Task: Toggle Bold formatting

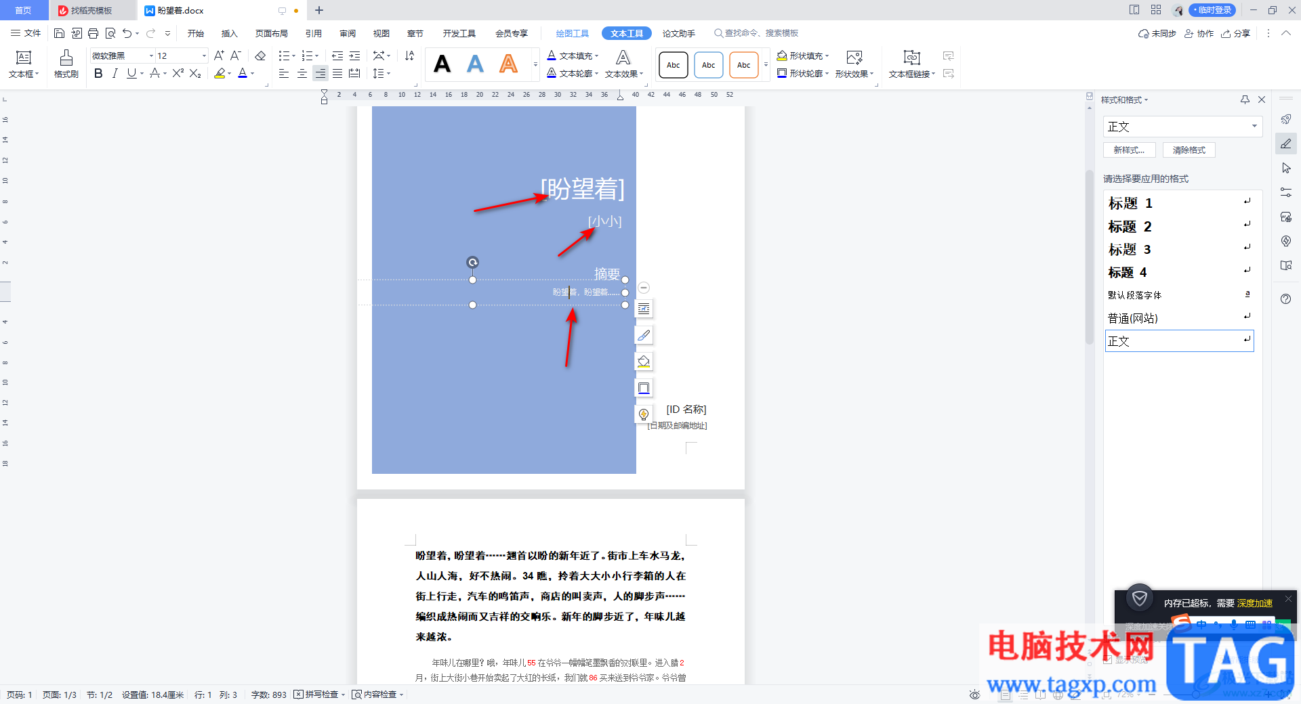Action: (x=98, y=73)
